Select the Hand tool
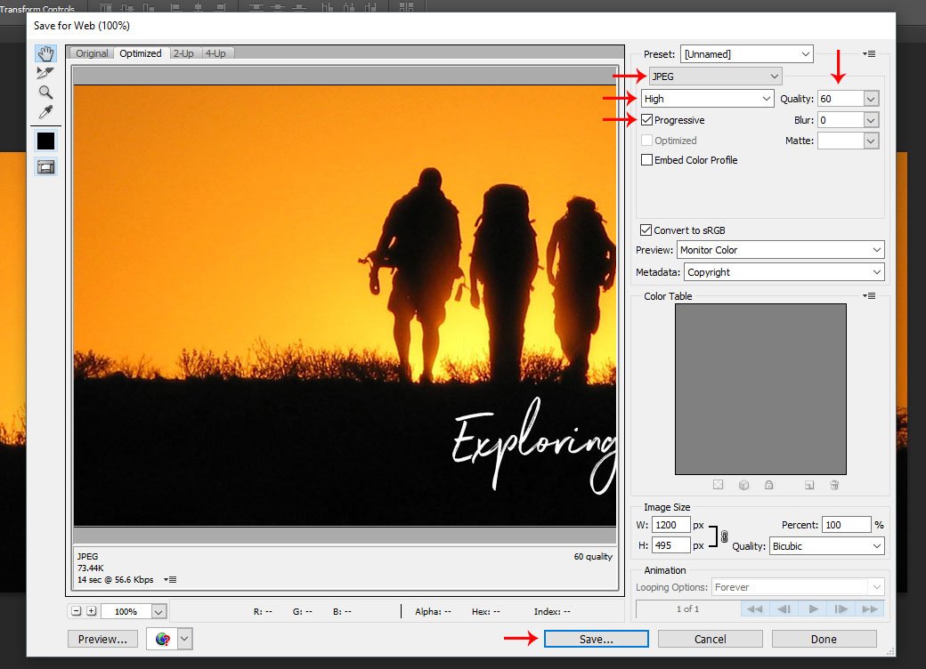 click(45, 53)
